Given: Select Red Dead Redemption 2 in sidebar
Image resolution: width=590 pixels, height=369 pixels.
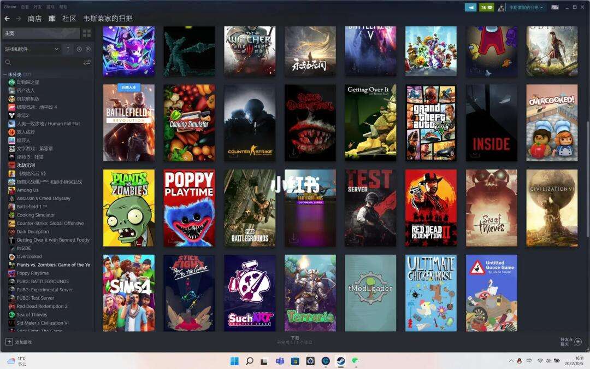Looking at the screenshot, I should [x=42, y=306].
